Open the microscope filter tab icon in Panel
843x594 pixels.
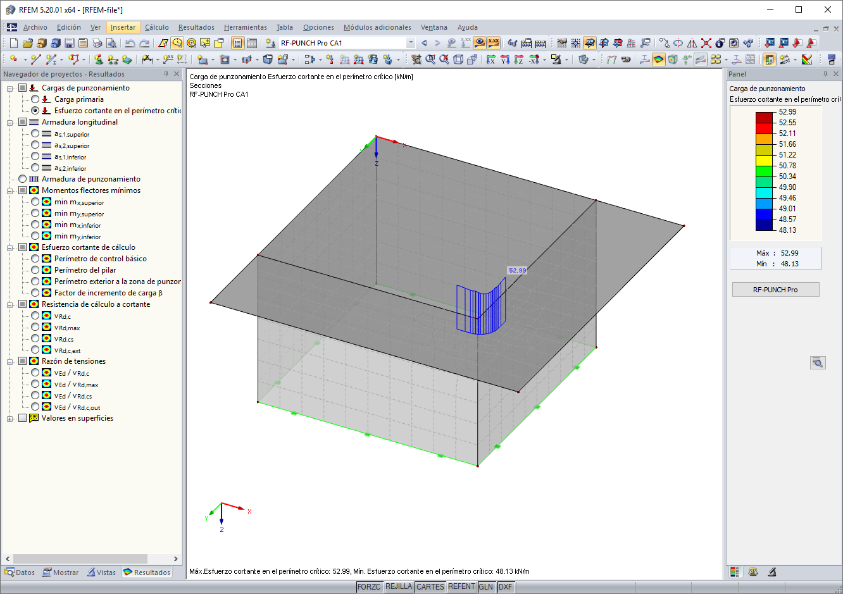(x=772, y=572)
